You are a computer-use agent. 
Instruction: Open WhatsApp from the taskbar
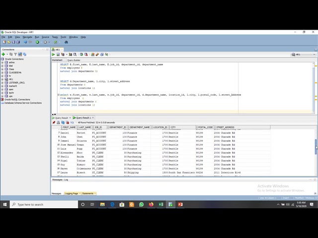point(141,204)
